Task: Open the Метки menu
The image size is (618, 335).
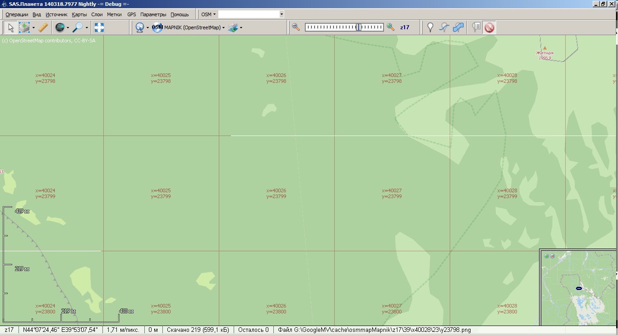Action: pos(114,14)
